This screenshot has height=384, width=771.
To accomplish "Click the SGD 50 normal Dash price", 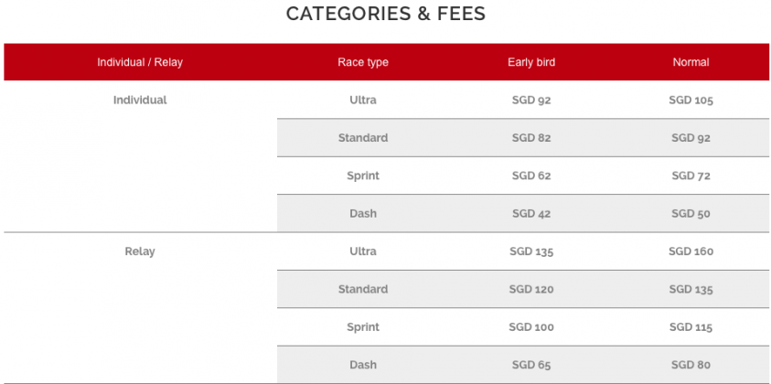I will (x=691, y=214).
